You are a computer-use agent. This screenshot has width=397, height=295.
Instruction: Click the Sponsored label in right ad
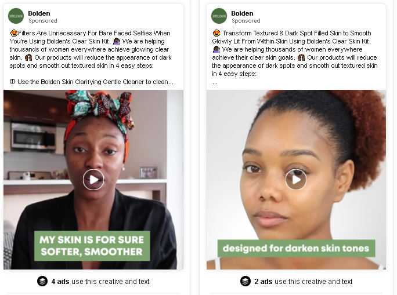246,21
